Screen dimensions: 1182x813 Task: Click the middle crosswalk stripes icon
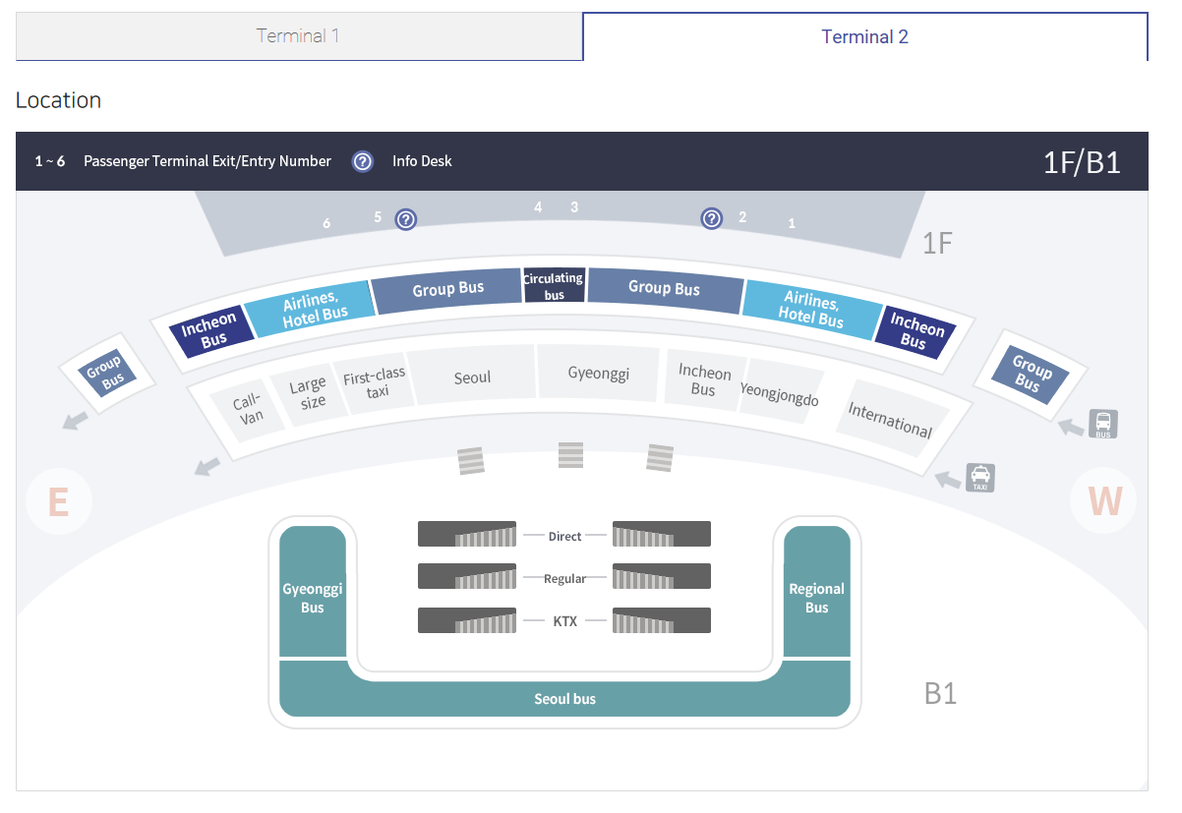point(570,454)
